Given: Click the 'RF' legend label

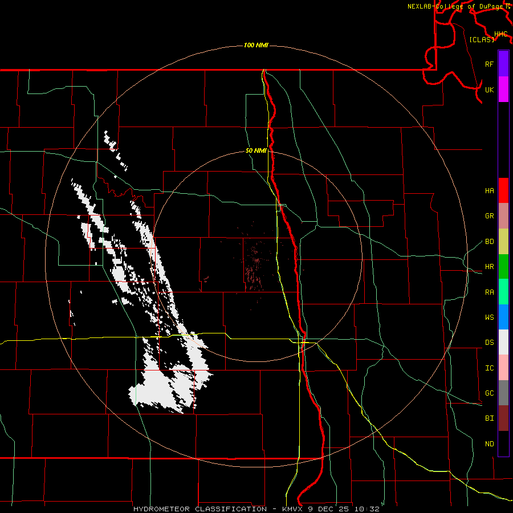Looking at the screenshot, I should [x=489, y=64].
